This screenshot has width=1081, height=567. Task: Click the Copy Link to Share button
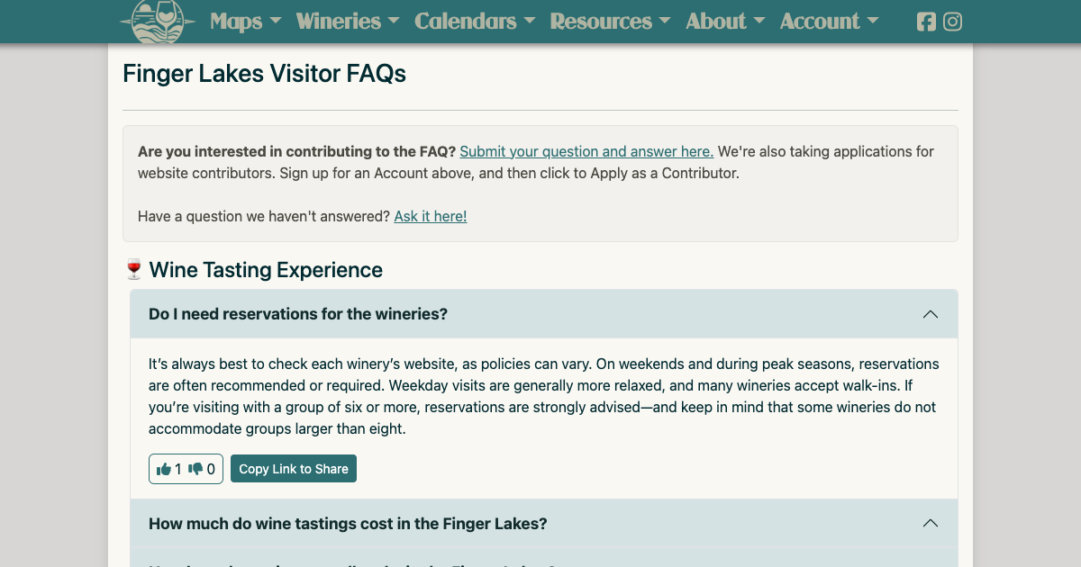click(x=294, y=468)
